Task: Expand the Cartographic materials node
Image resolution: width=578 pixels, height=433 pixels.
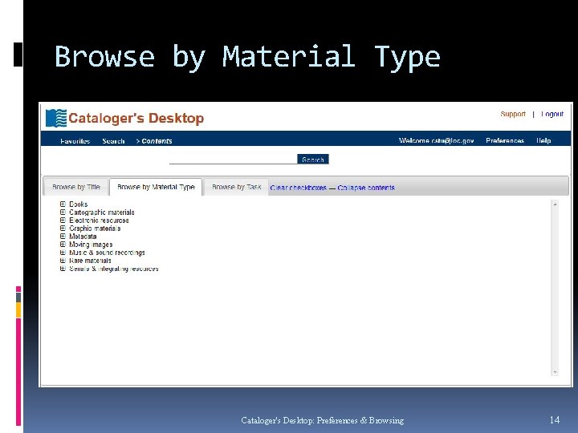Action: click(63, 212)
